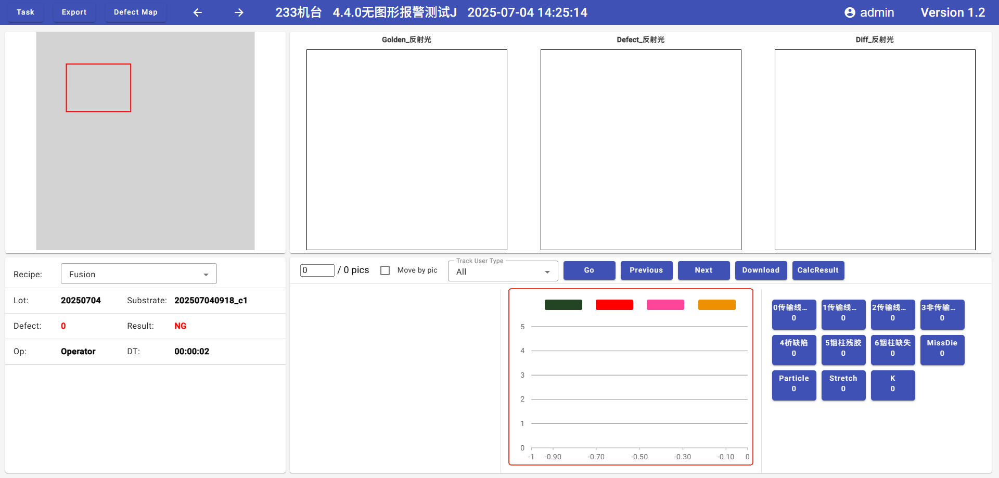Expand the Track User Type dropdown
The width and height of the screenshot is (999, 478).
coord(503,272)
